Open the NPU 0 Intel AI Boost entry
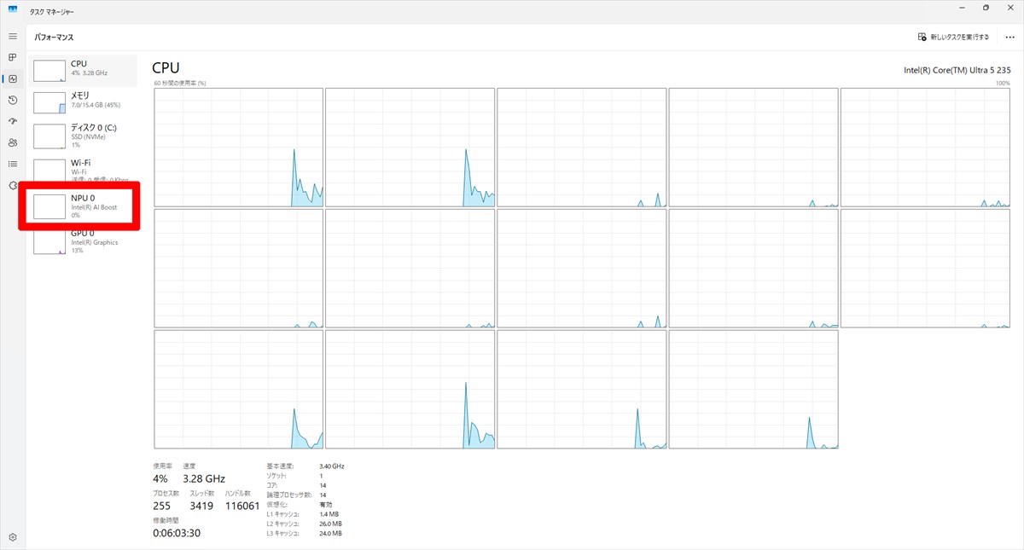This screenshot has height=550, width=1024. (x=83, y=206)
